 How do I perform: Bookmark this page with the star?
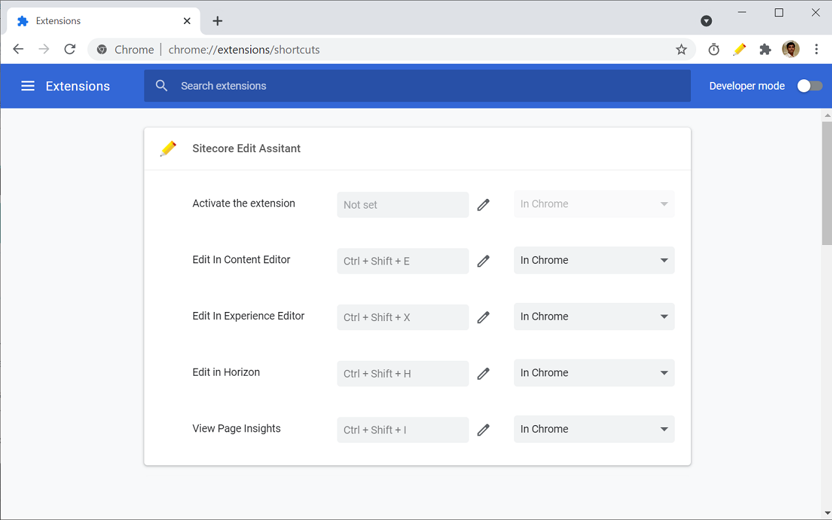coord(681,49)
